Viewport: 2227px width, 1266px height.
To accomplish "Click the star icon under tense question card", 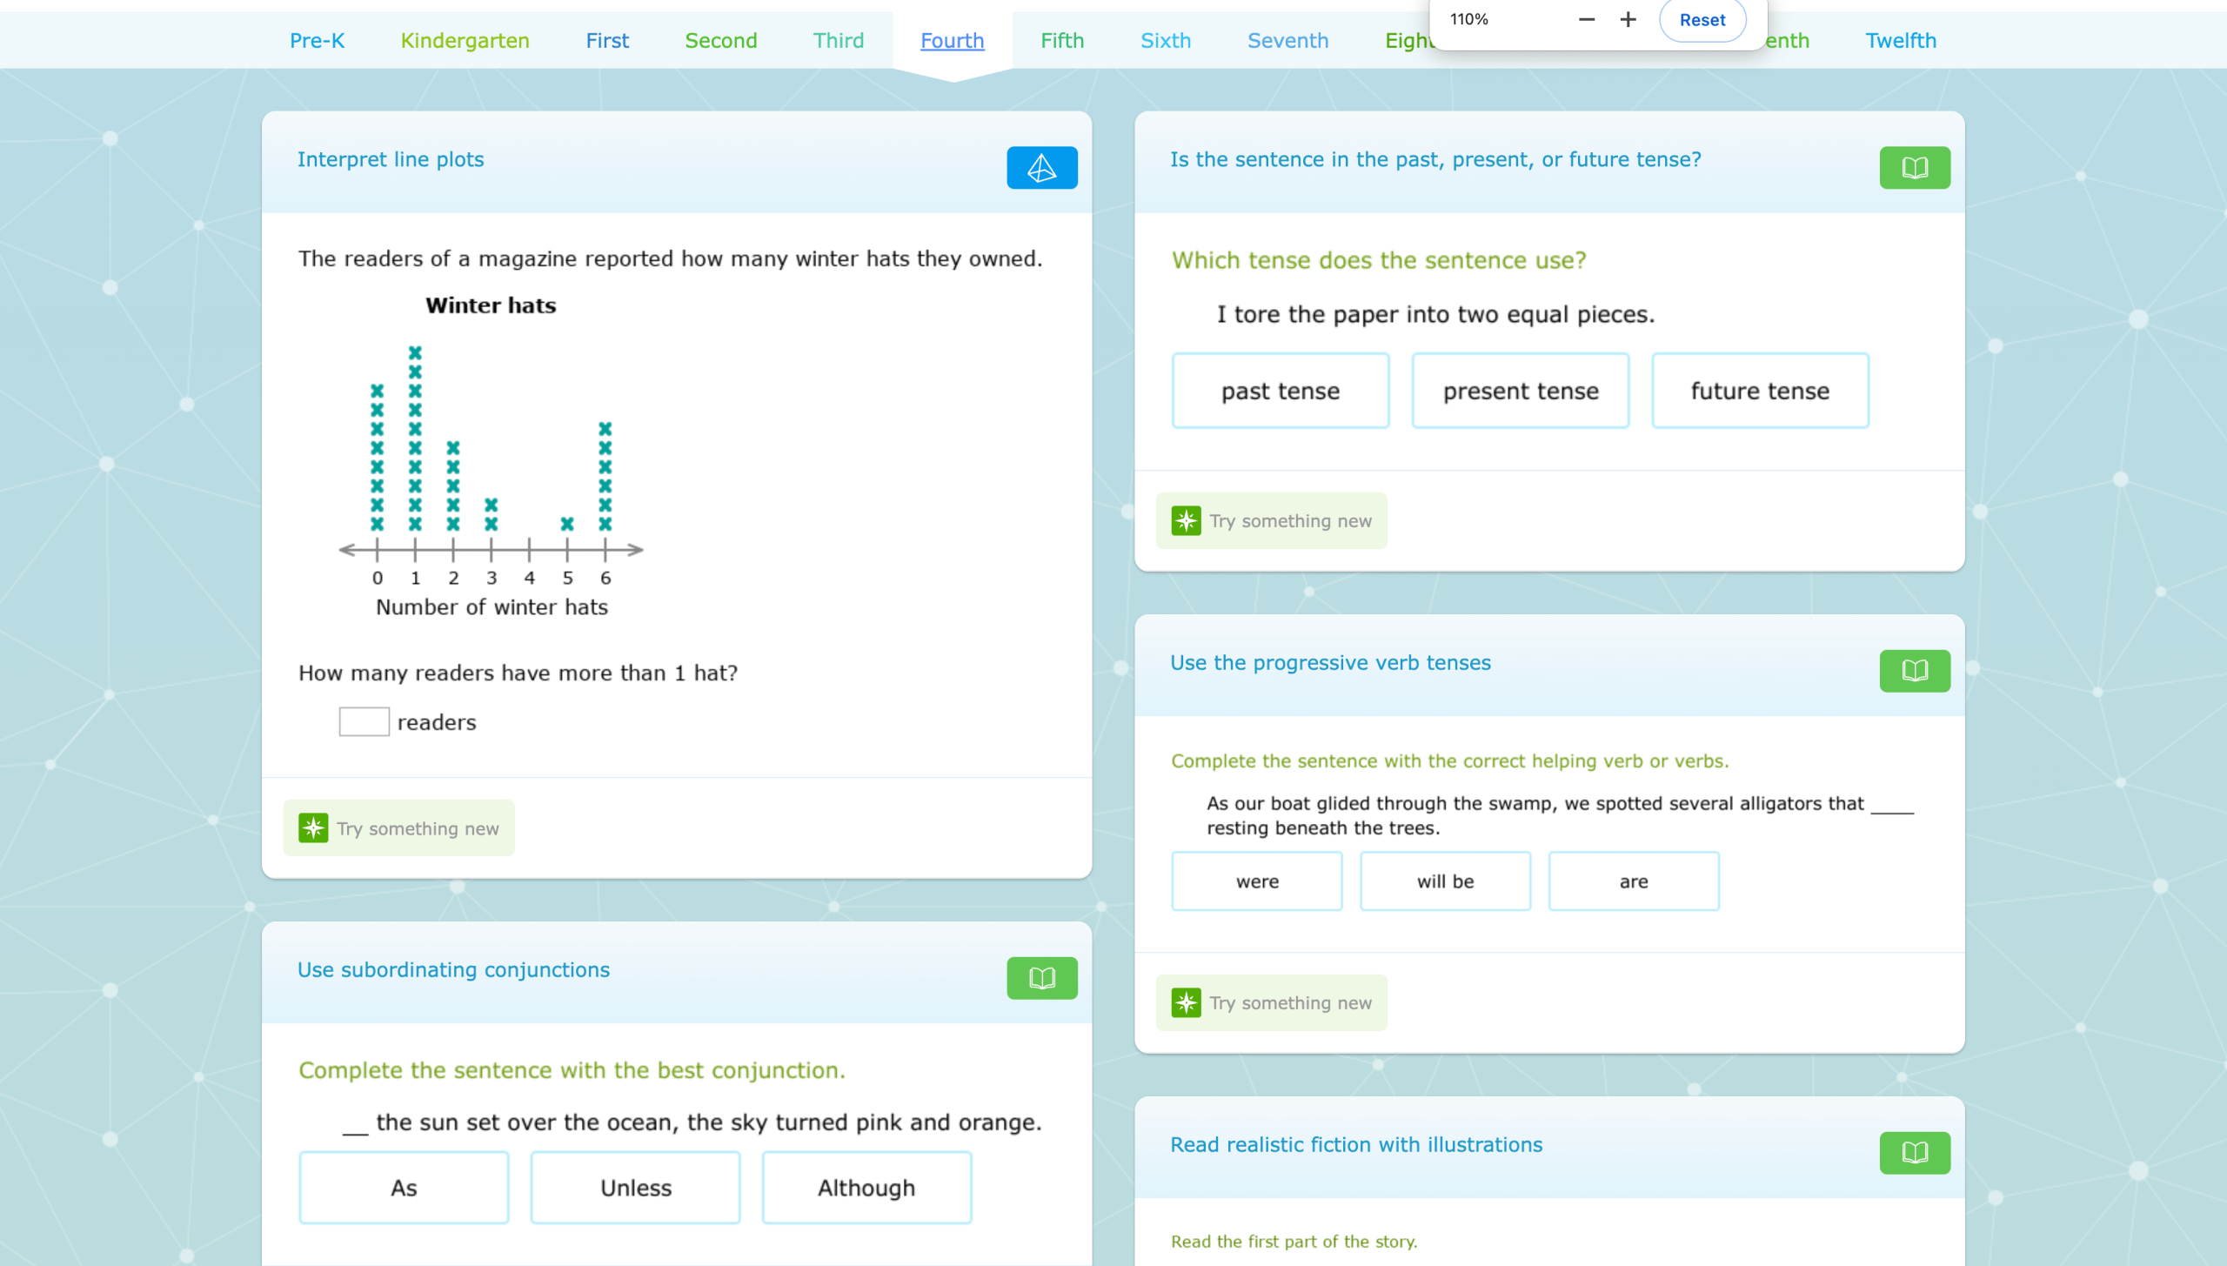I will pos(1186,520).
